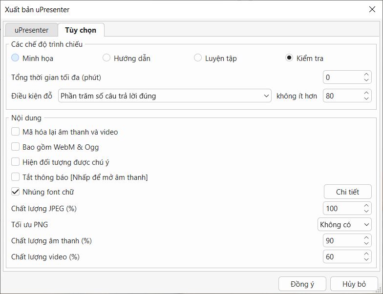Select the Minh họa presentation mode
Viewport: 383px width, 294px height.
16,58
